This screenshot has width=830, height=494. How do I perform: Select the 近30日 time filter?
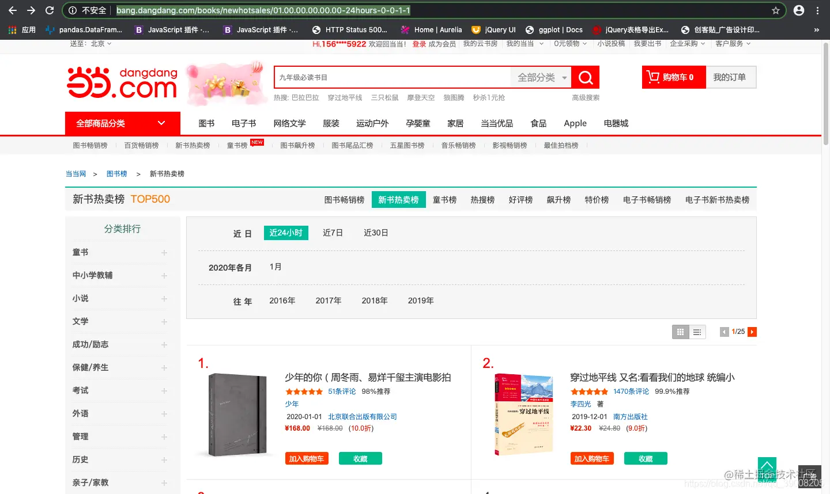click(x=376, y=233)
